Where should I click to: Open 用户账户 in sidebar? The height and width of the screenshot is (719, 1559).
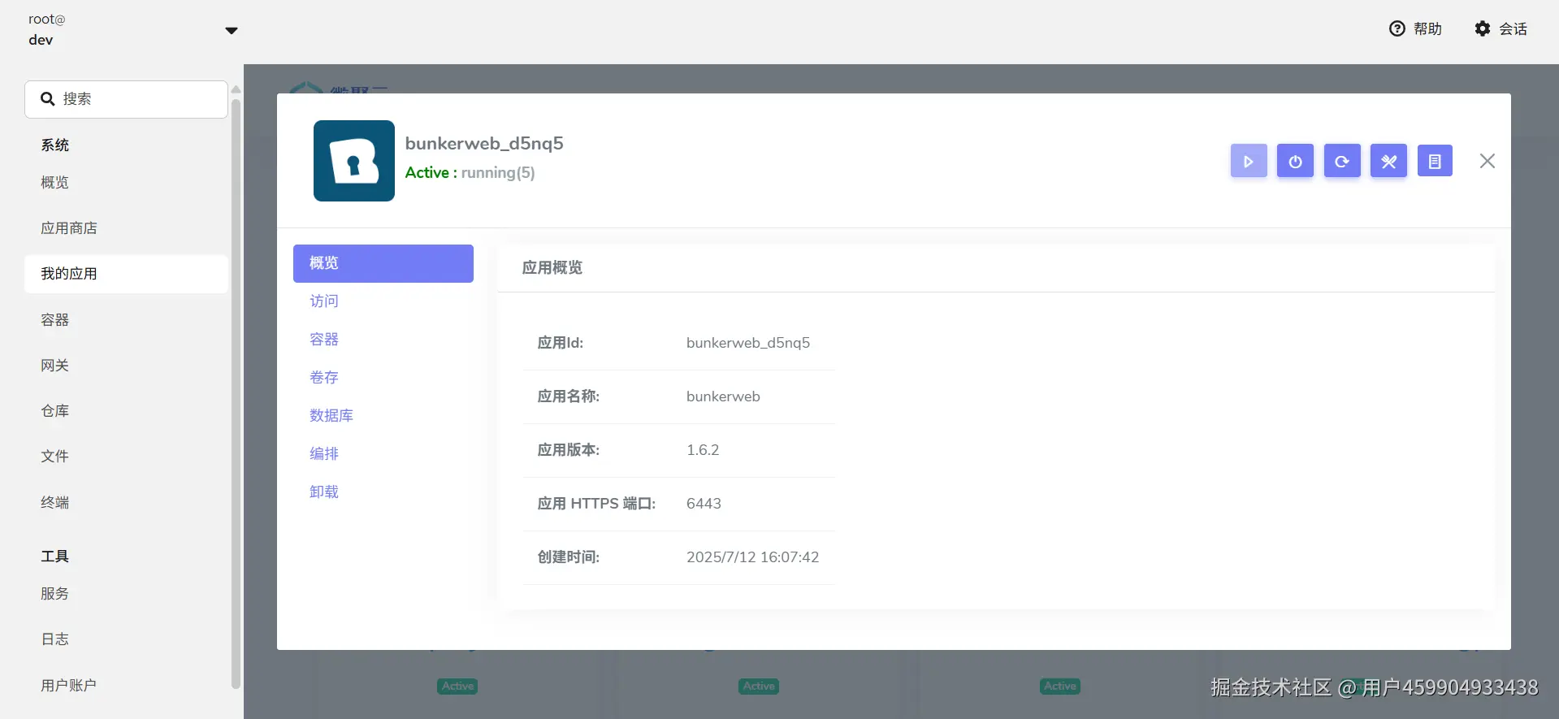(x=127, y=686)
